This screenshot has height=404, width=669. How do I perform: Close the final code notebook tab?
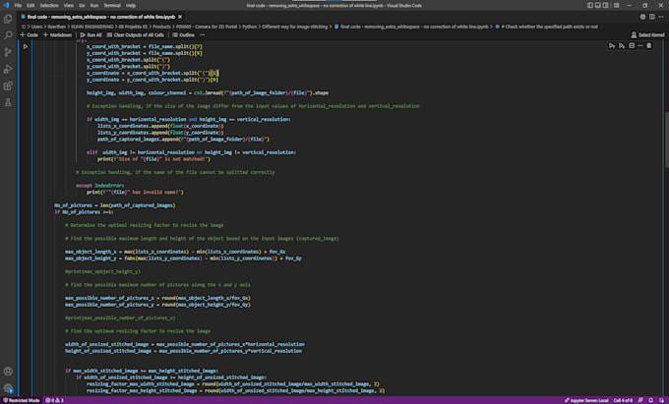click(x=180, y=17)
